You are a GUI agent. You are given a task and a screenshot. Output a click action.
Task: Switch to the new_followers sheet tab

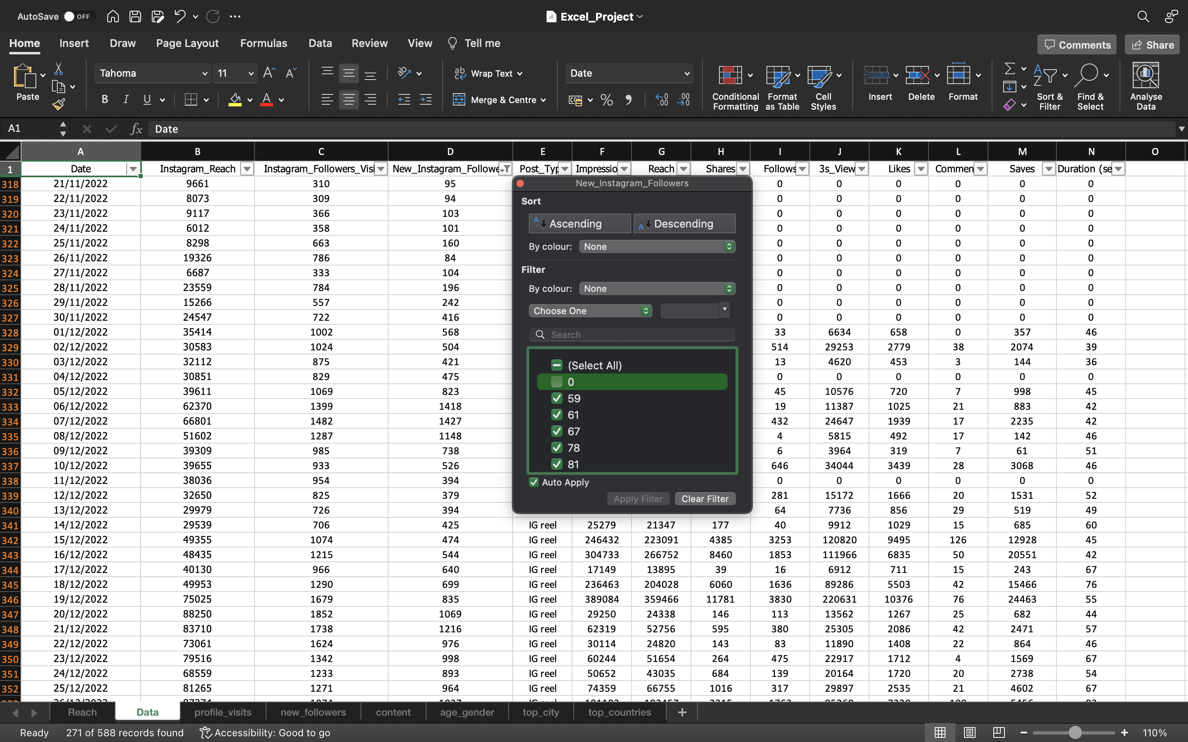313,712
